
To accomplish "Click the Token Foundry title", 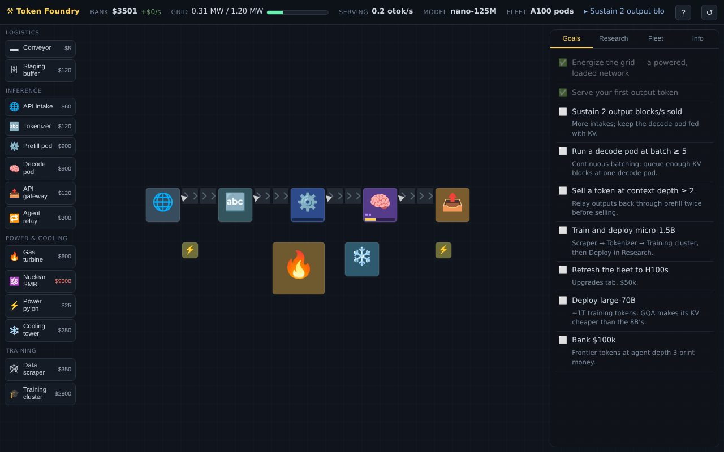I will coord(43,11).
